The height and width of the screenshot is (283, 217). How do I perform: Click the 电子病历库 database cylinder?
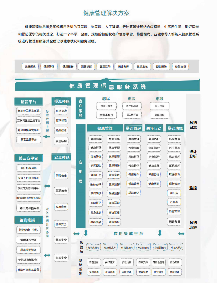[94, 248]
